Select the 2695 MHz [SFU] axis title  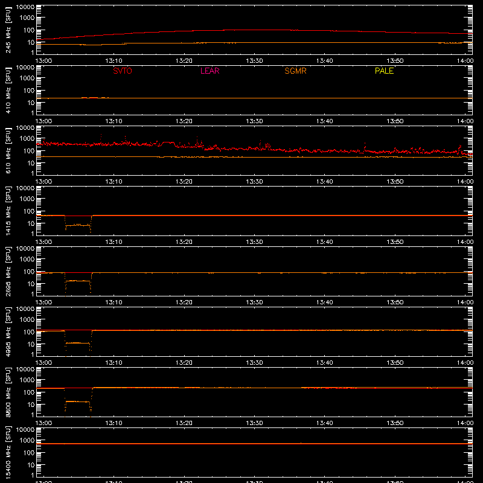click(8, 271)
